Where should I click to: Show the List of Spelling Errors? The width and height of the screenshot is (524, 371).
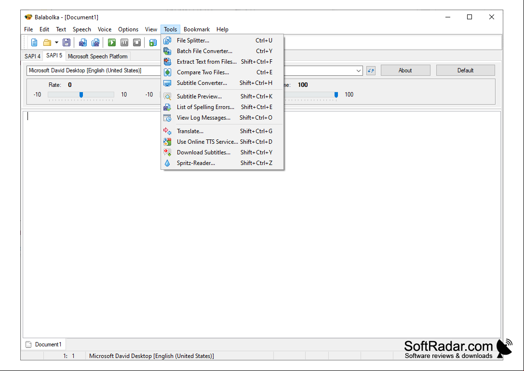pyautogui.click(x=222, y=107)
